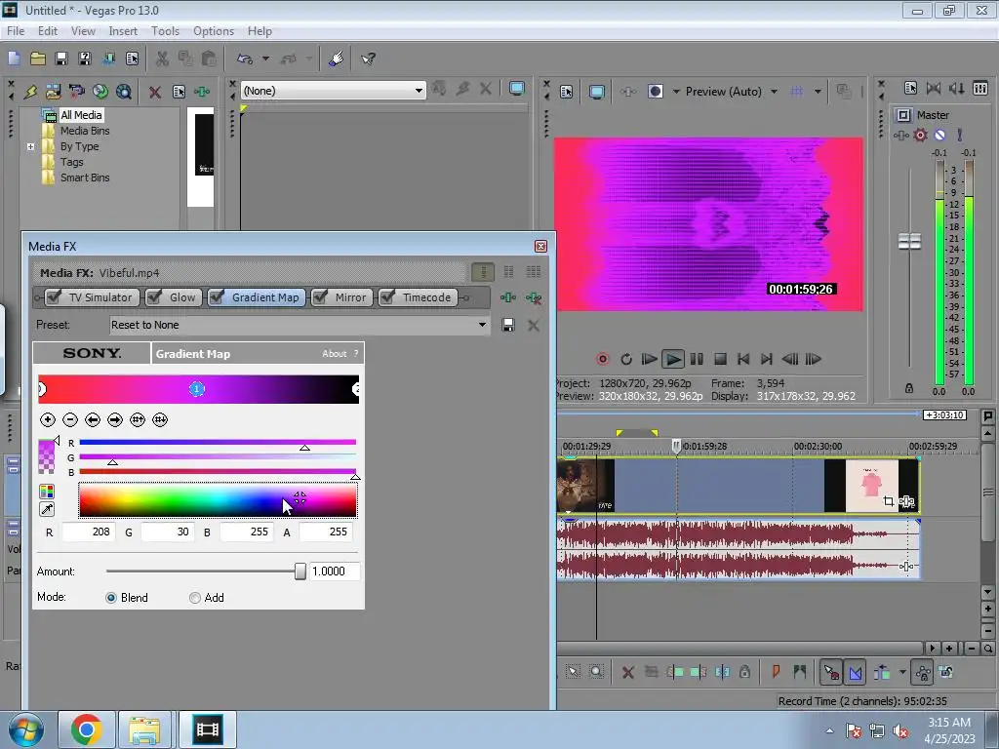Click the Undo arrow icon

(245, 59)
